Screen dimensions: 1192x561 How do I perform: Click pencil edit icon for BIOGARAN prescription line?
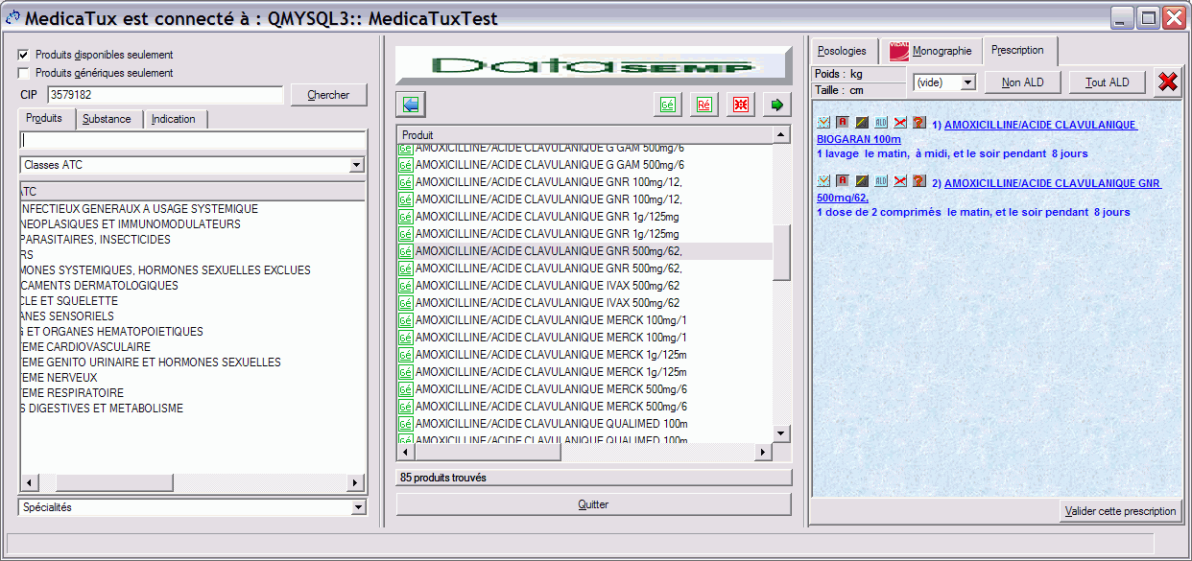862,123
